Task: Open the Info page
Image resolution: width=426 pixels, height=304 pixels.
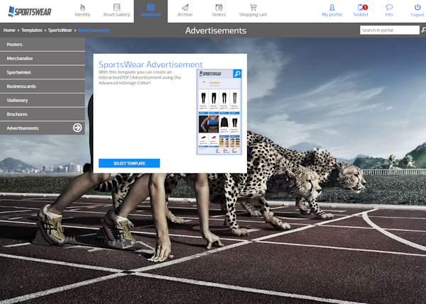Action: 389,11
